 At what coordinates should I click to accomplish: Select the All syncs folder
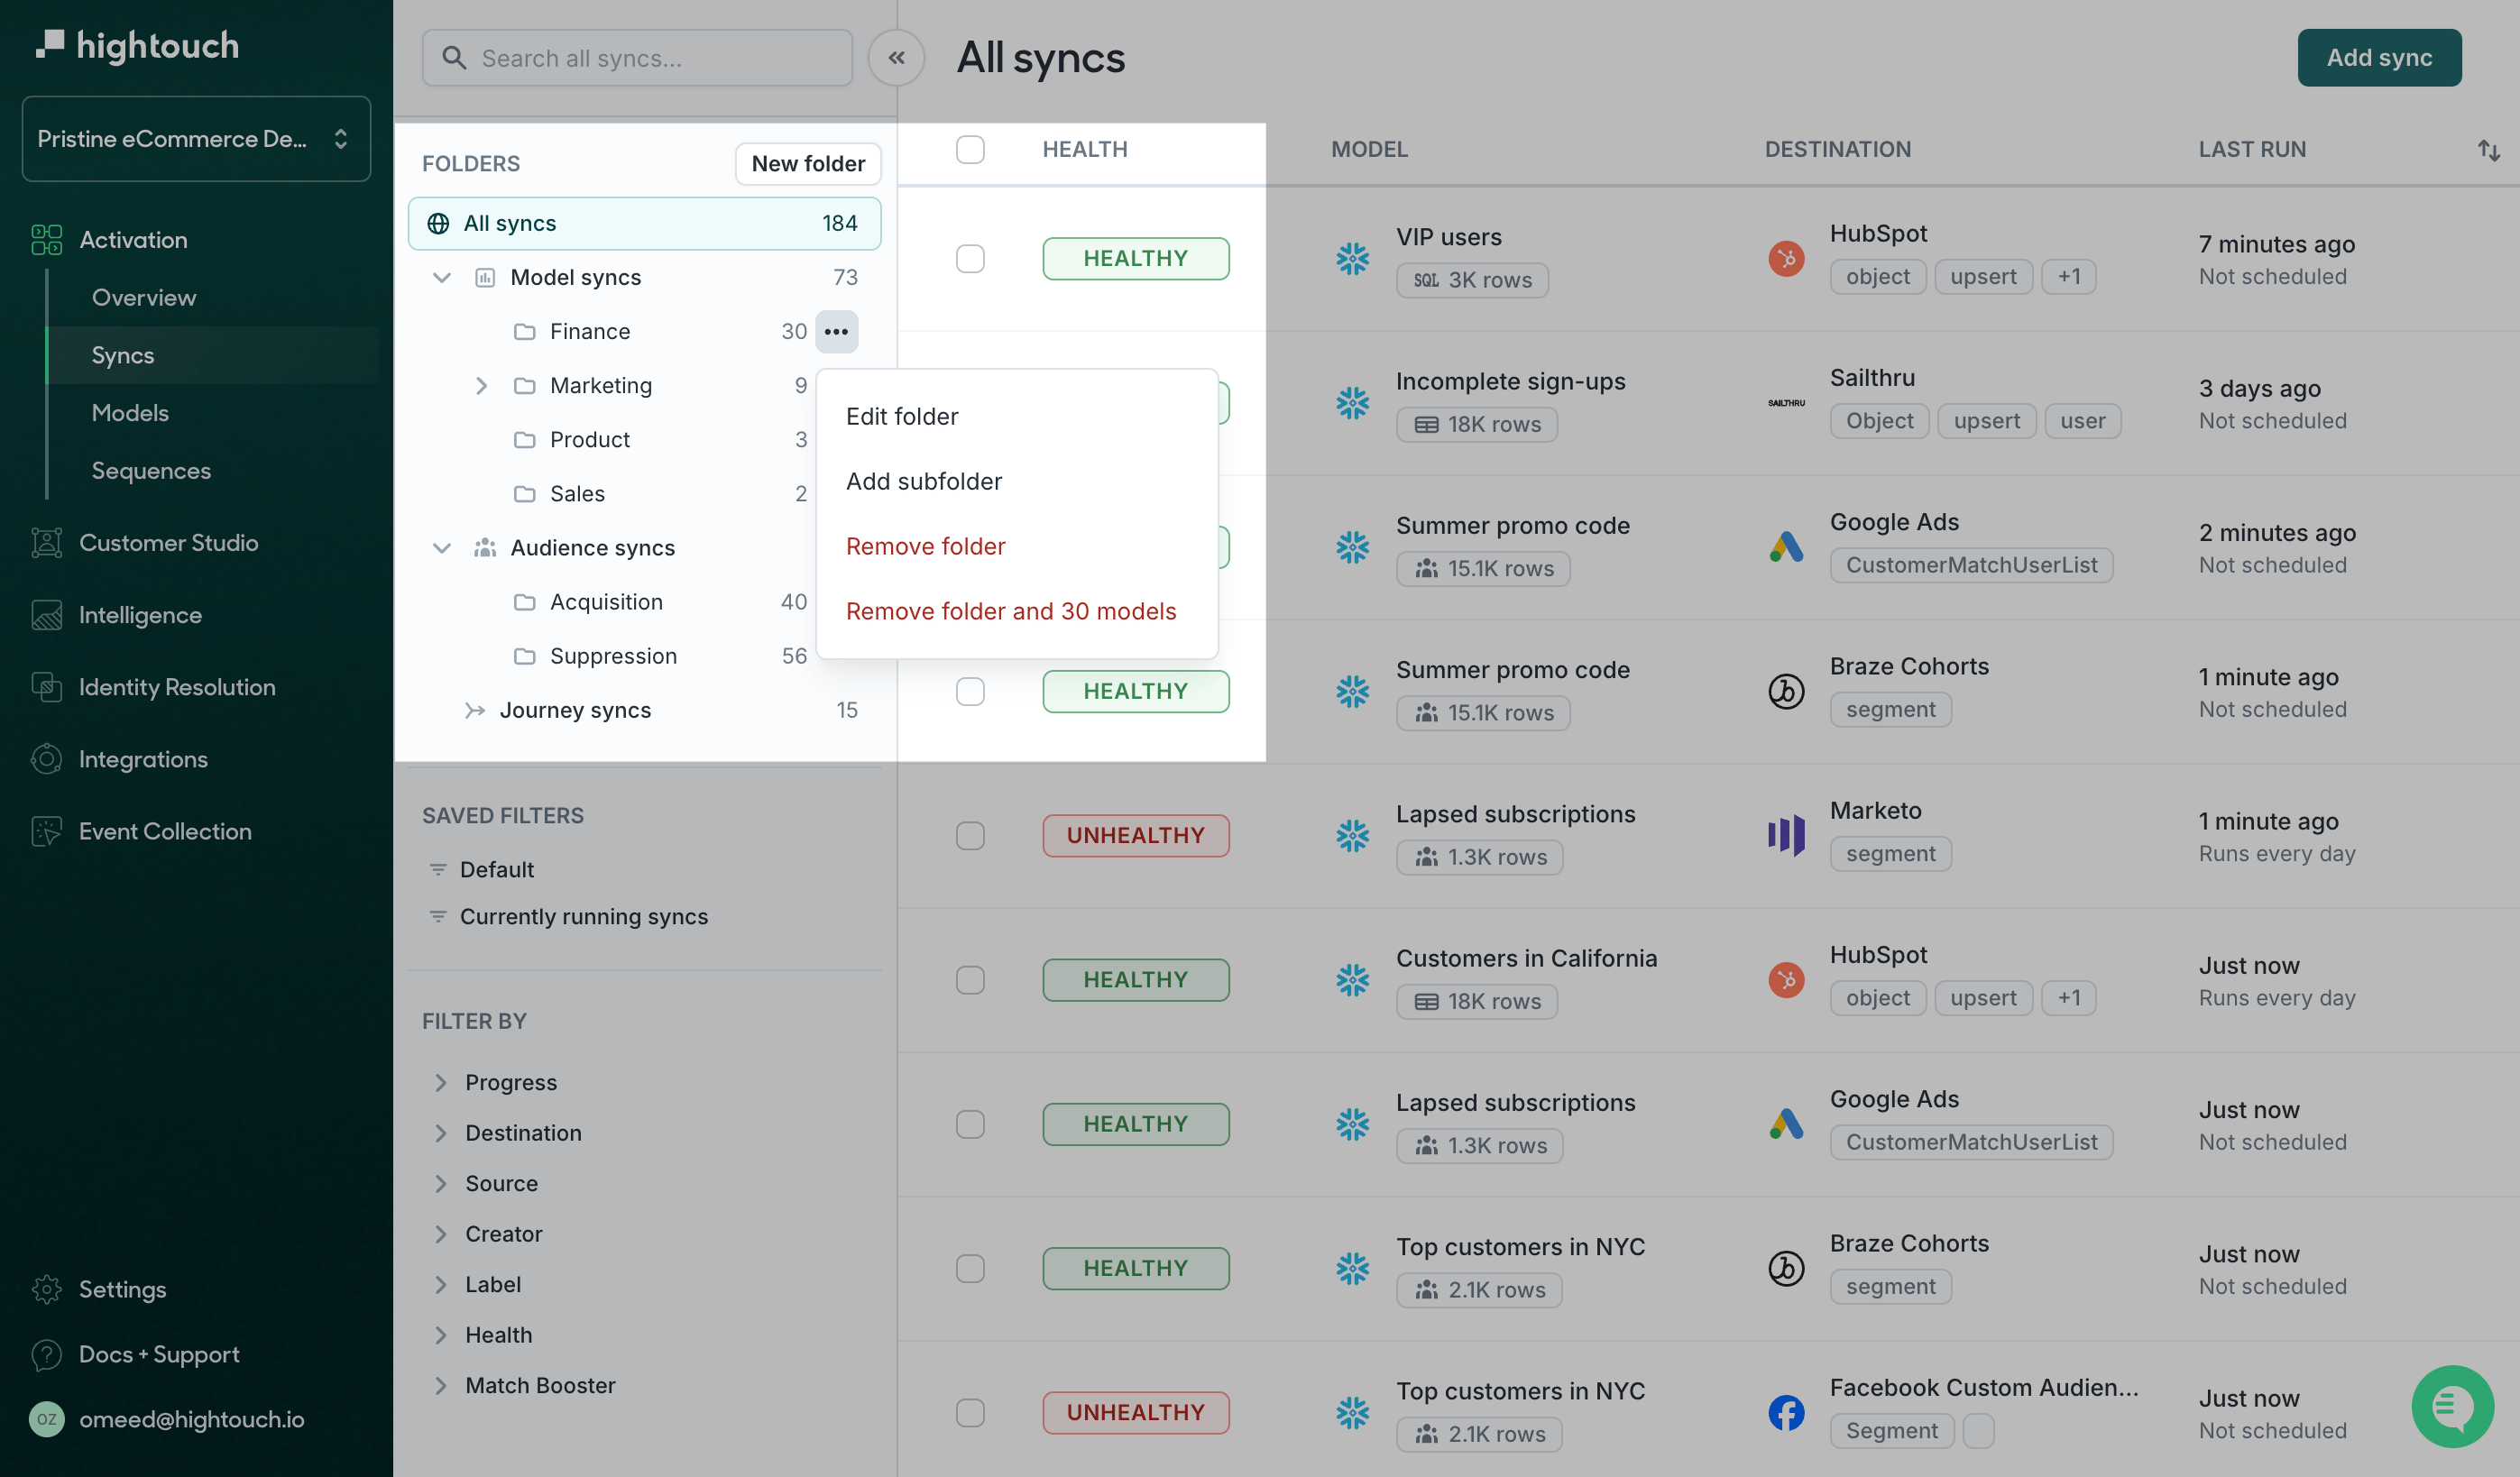[x=644, y=224]
